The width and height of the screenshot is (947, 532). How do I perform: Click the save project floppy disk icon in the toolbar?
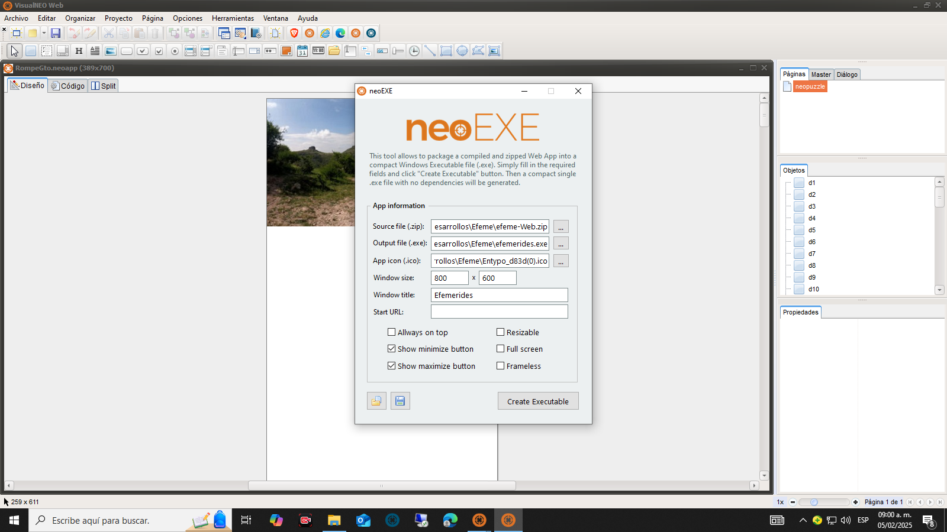[56, 33]
